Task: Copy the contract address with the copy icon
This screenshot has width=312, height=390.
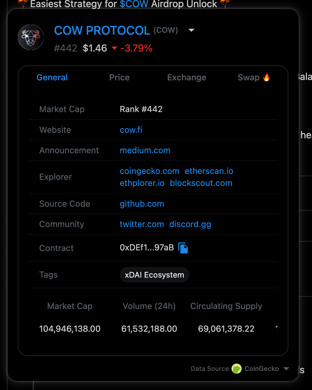Action: [183, 247]
